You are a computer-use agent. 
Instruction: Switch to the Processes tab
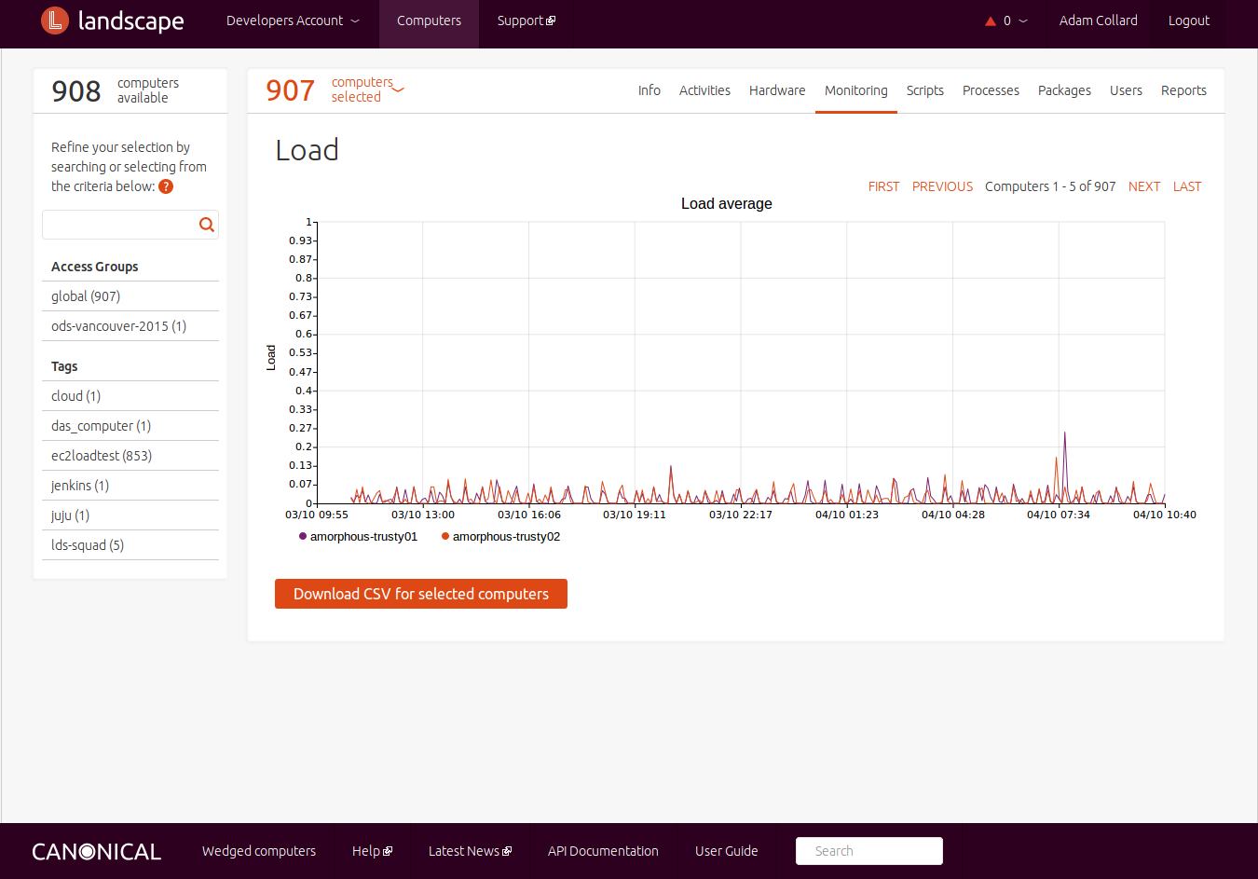(x=991, y=90)
